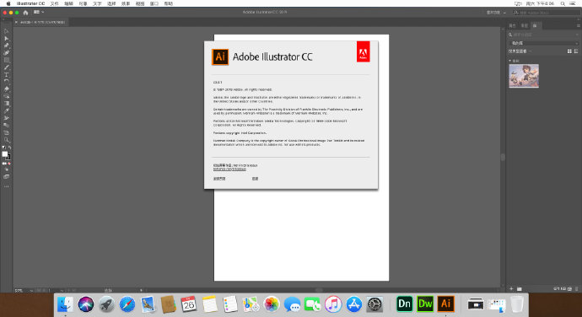
Task: Switch Libraries panel to list view
Action: (576, 51)
